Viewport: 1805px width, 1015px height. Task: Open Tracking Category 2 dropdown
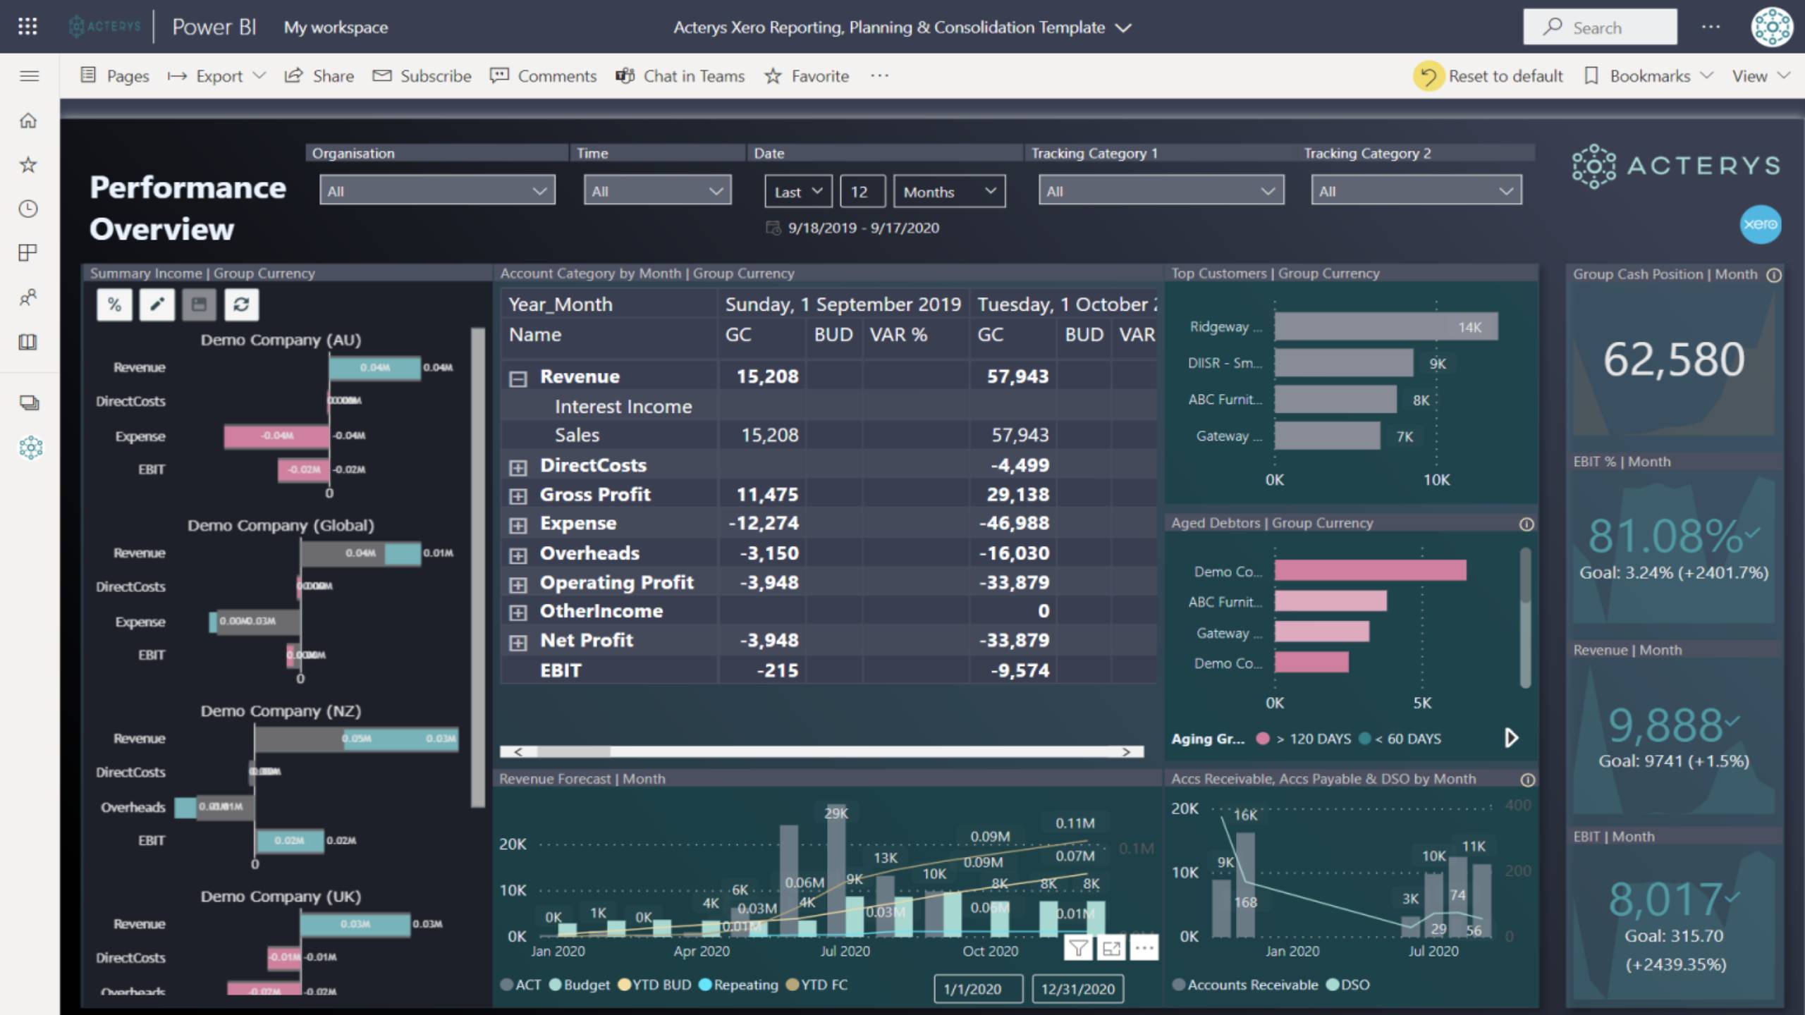tap(1417, 191)
